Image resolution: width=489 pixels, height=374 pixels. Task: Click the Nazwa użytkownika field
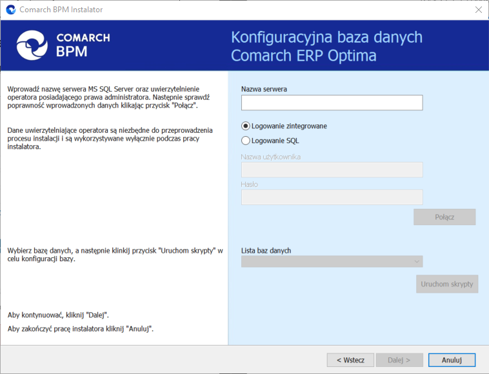[x=332, y=170]
